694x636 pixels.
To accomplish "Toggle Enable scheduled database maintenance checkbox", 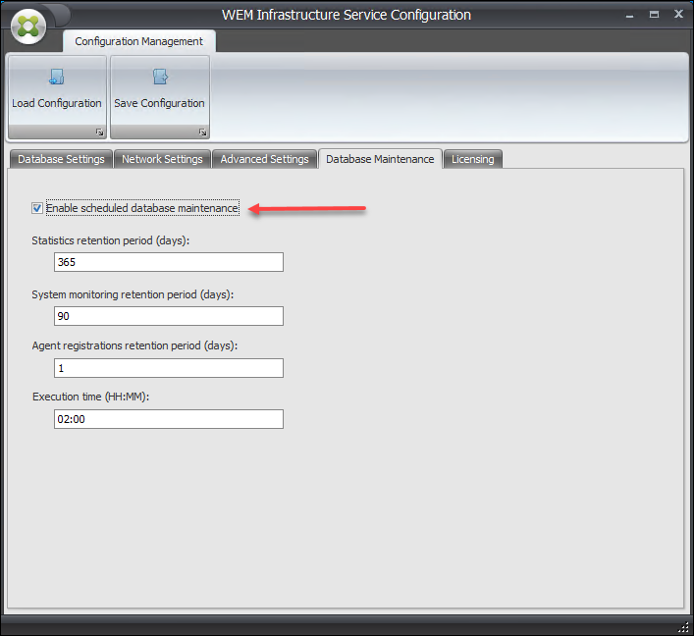I will (37, 208).
